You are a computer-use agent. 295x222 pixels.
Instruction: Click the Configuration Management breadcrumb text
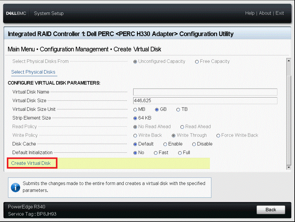click(x=74, y=49)
